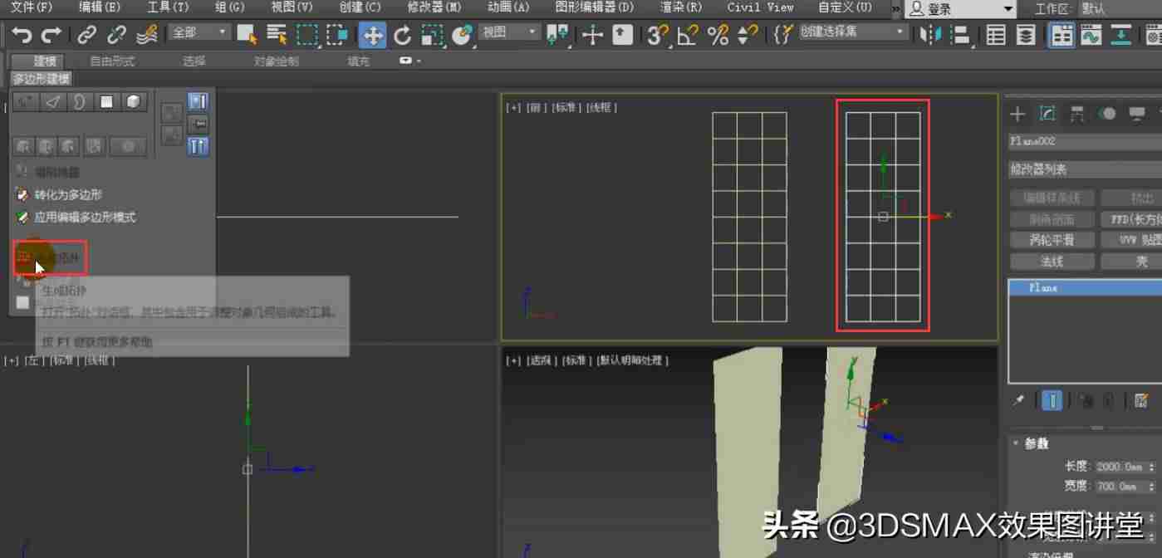
Task: Select Plane in the modifier stack
Action: (1085, 287)
